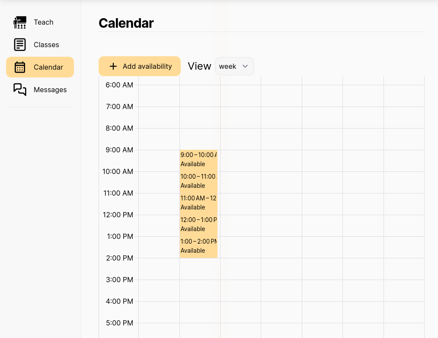This screenshot has width=438, height=338.
Task: Change calendar view using the View combo box
Action: point(234,66)
